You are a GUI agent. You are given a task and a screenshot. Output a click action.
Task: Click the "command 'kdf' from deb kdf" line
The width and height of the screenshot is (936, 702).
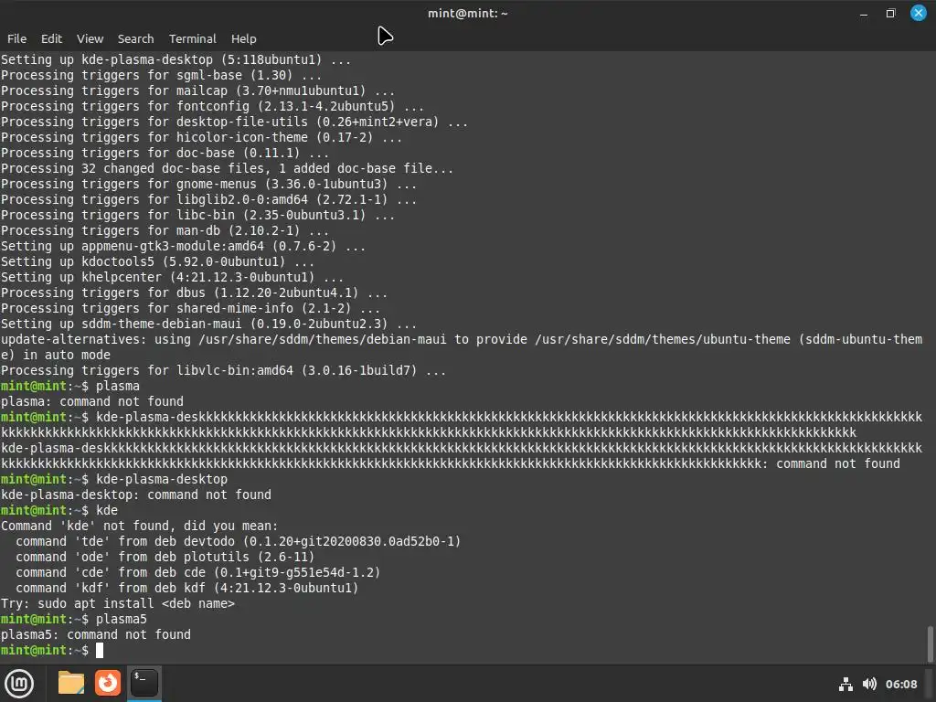point(186,588)
